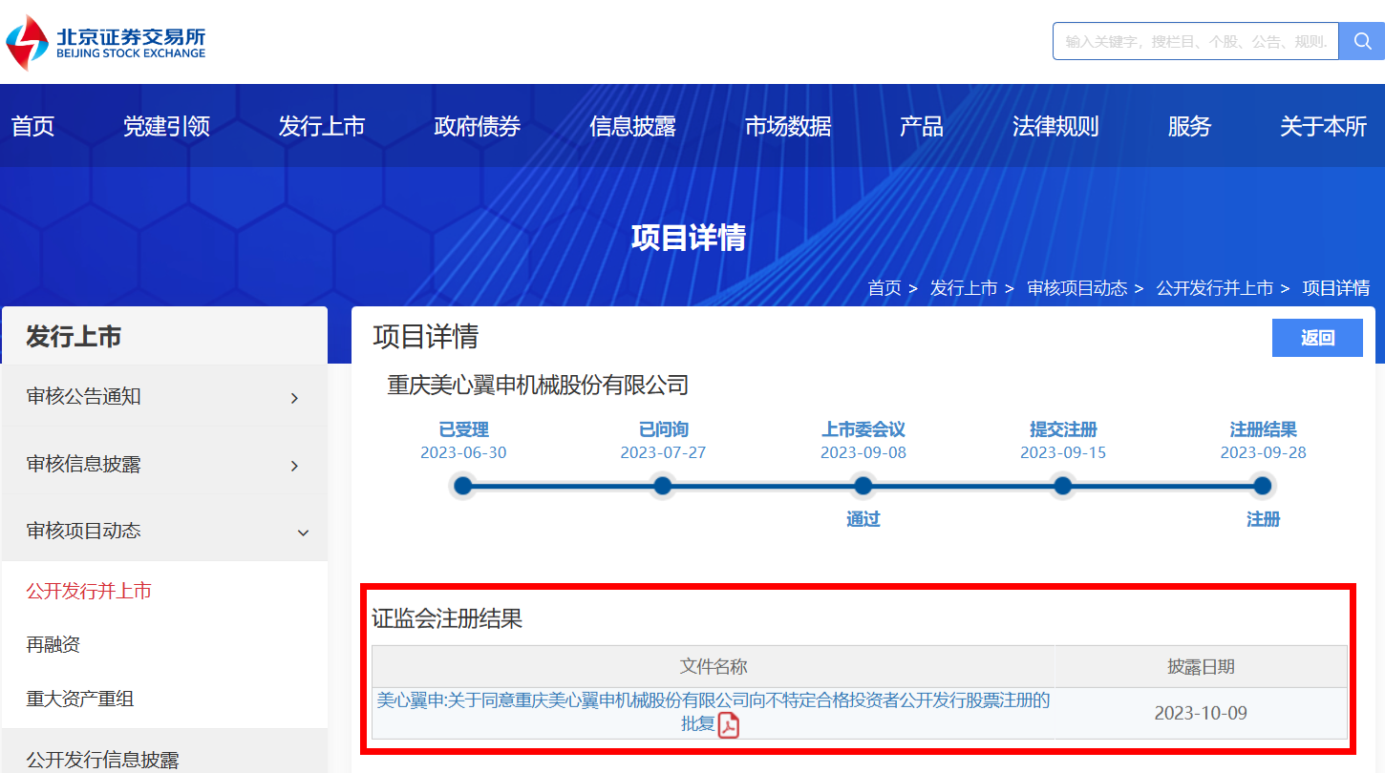Go to 公开发行并上市 in the breadcrumb
This screenshot has height=773, width=1385.
1215,288
